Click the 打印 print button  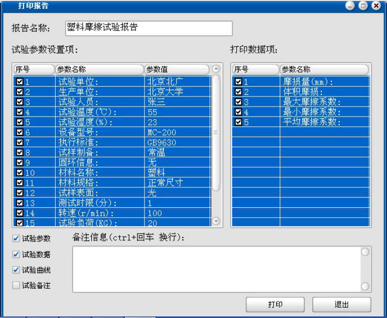pos(276,305)
